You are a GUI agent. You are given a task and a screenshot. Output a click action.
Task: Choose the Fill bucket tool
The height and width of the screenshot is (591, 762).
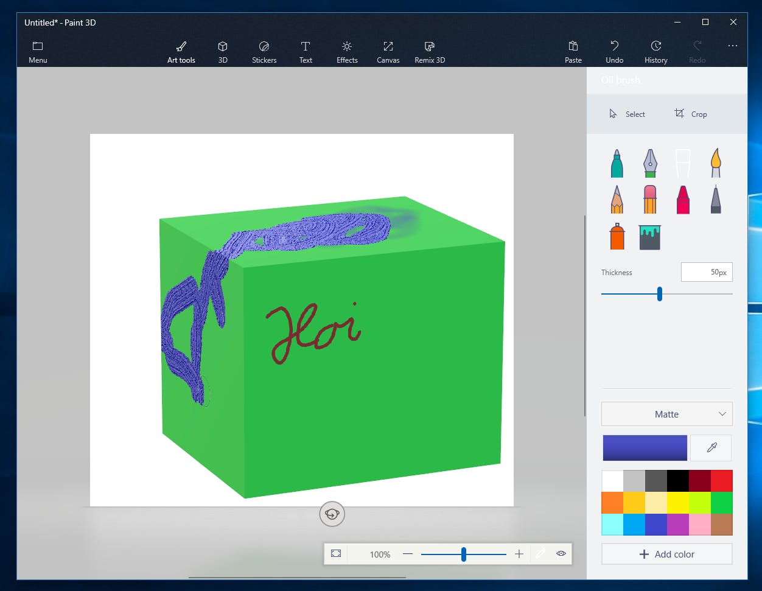pyautogui.click(x=649, y=236)
